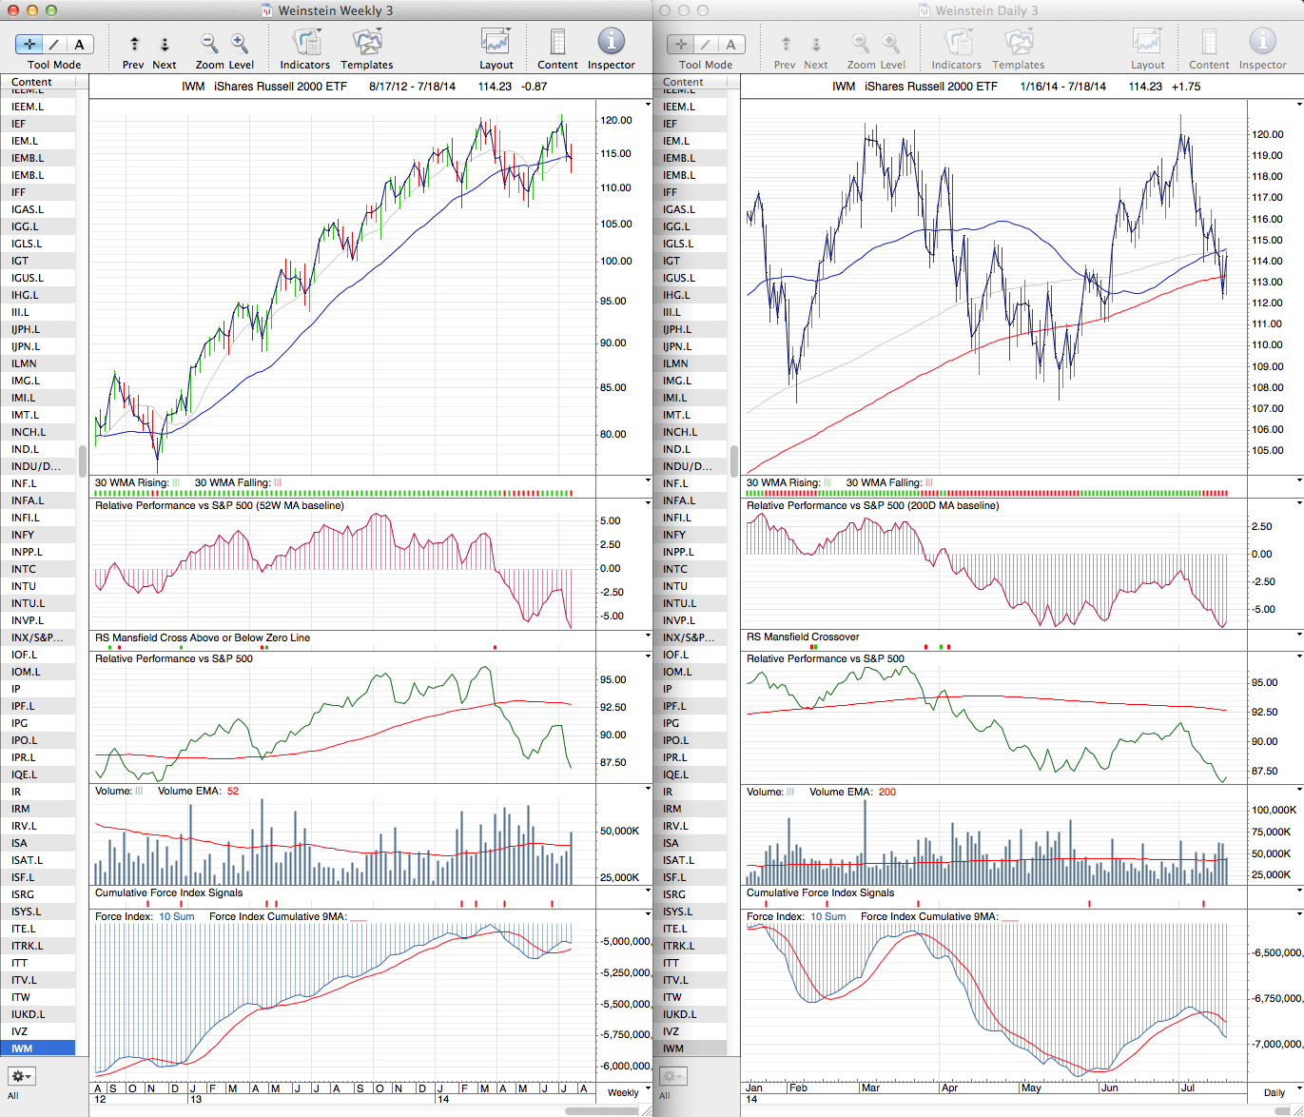1304x1117 pixels.
Task: Open the Inspector in the Weekly window
Action: coord(611,43)
